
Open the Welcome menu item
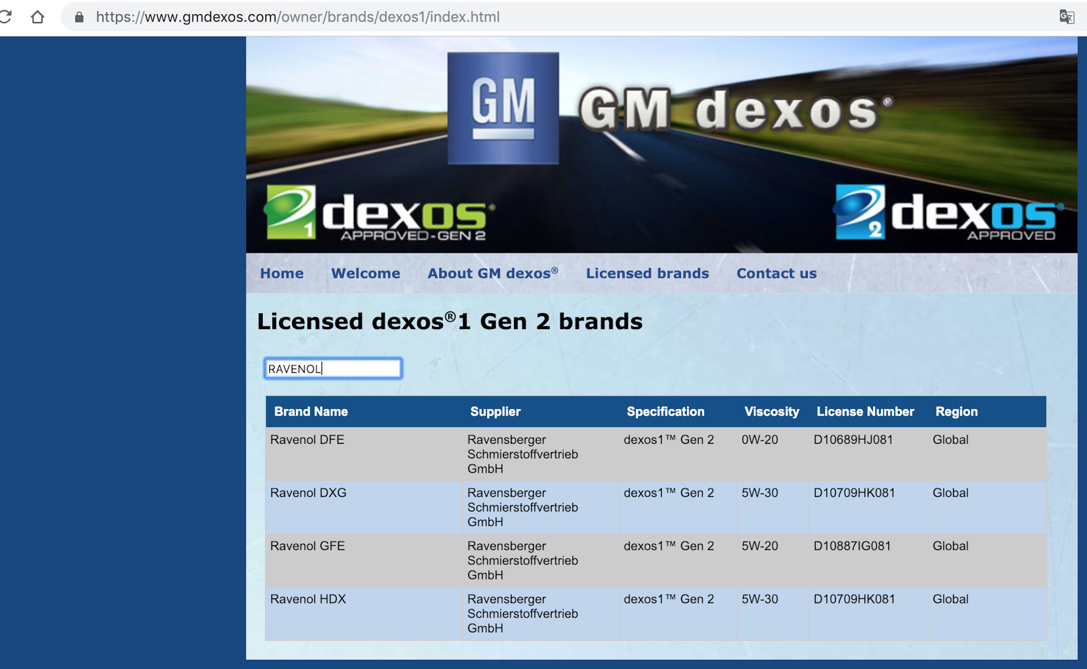point(366,274)
